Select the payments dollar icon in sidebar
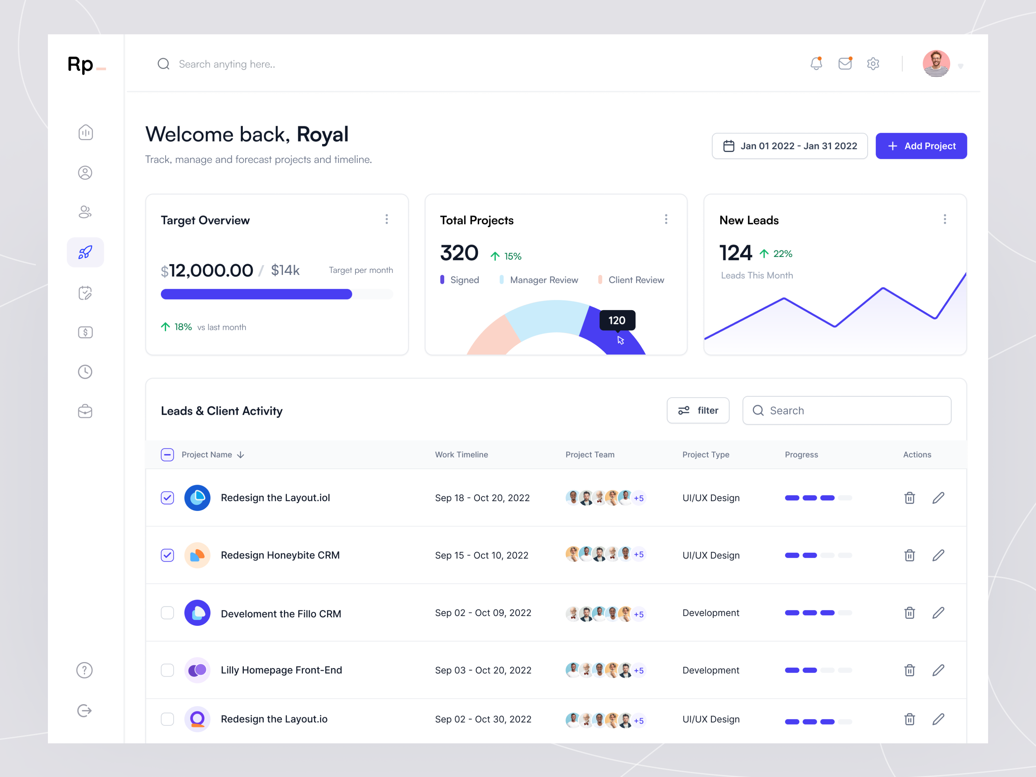1036x777 pixels. tap(85, 332)
